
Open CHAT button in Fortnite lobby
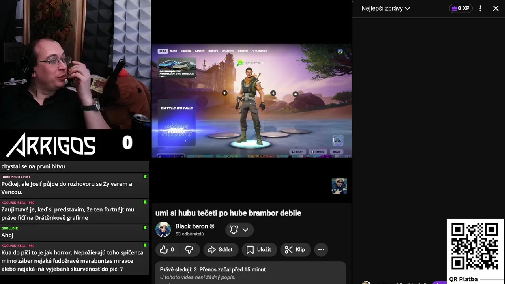tap(297, 152)
